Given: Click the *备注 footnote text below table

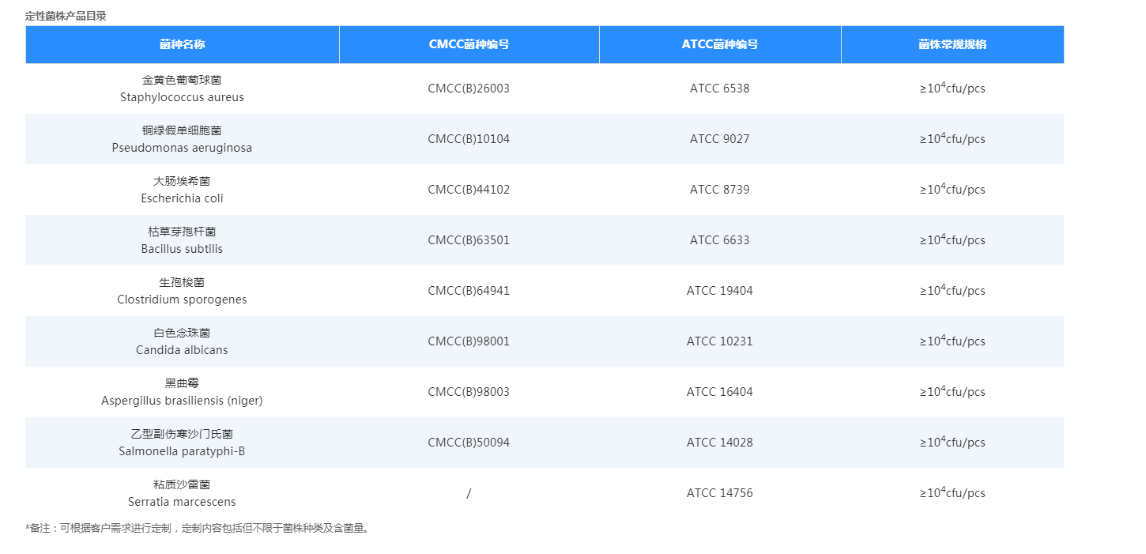Looking at the screenshot, I should (198, 528).
